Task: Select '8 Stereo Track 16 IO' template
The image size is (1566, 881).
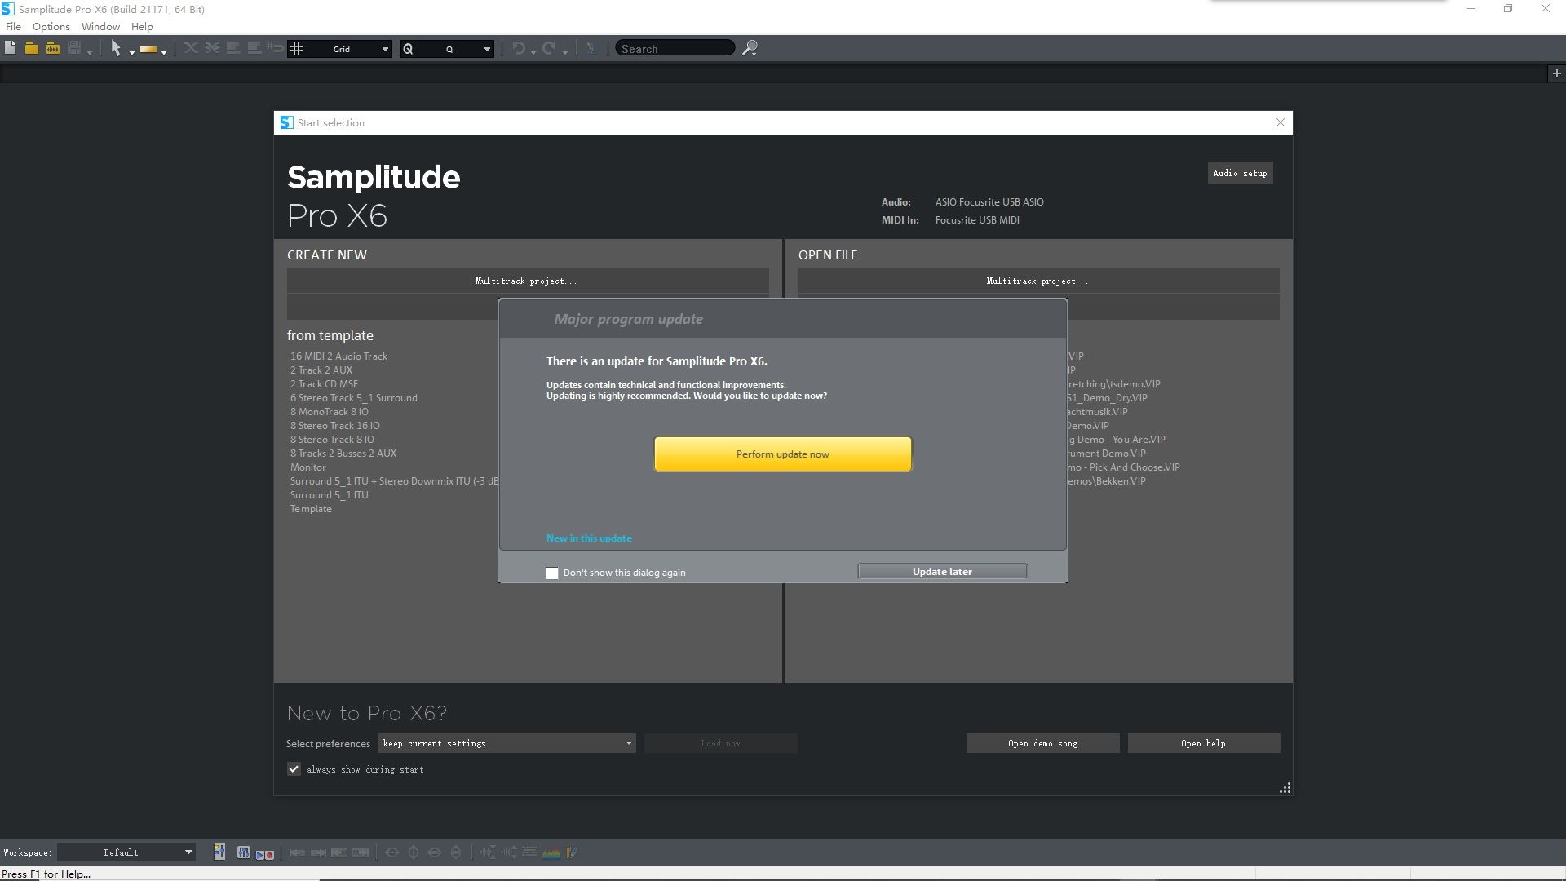Action: click(334, 425)
